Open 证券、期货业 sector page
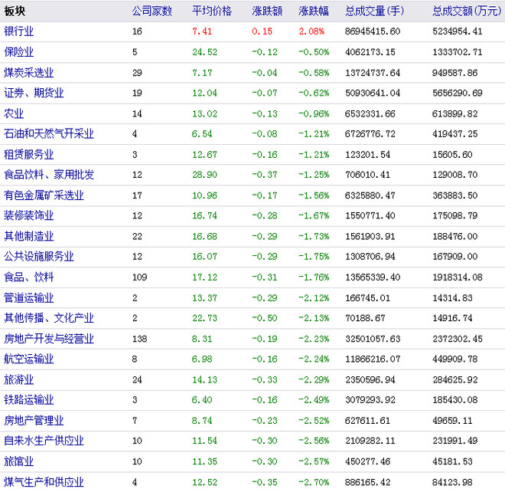Viewport: 505px width, 489px height. pyautogui.click(x=34, y=93)
